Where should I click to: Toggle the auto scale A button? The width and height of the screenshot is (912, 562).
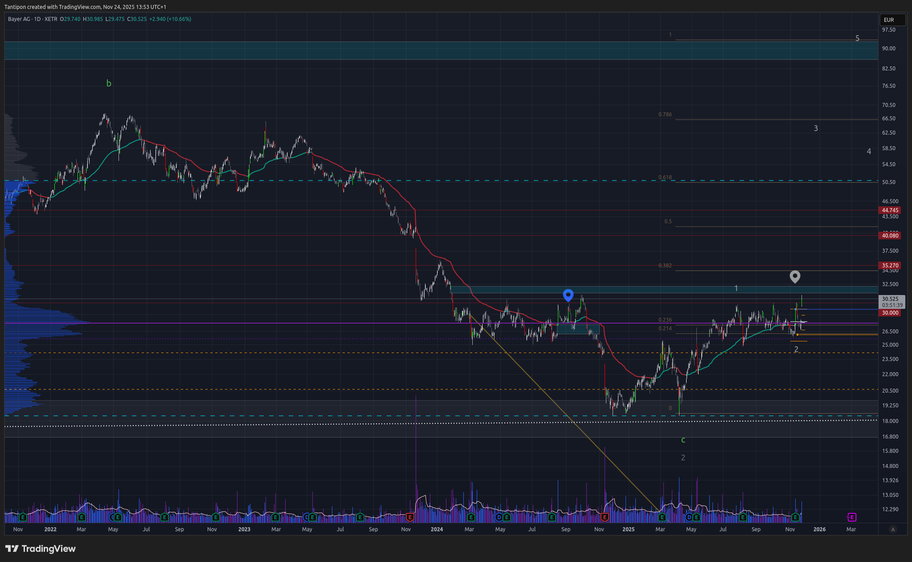click(x=892, y=529)
